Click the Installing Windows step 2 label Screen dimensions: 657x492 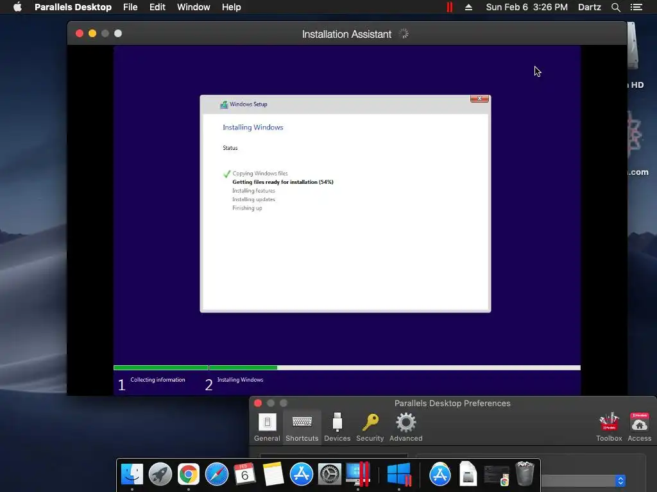pyautogui.click(x=240, y=380)
